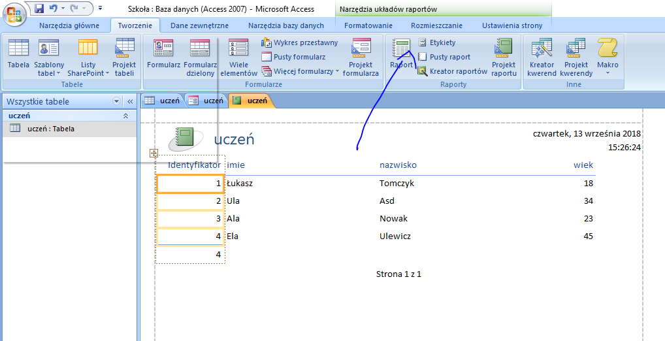Click Kreator raportów button

pos(453,71)
